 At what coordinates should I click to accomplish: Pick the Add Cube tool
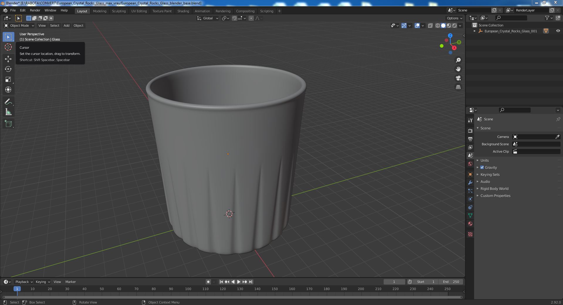[8, 124]
